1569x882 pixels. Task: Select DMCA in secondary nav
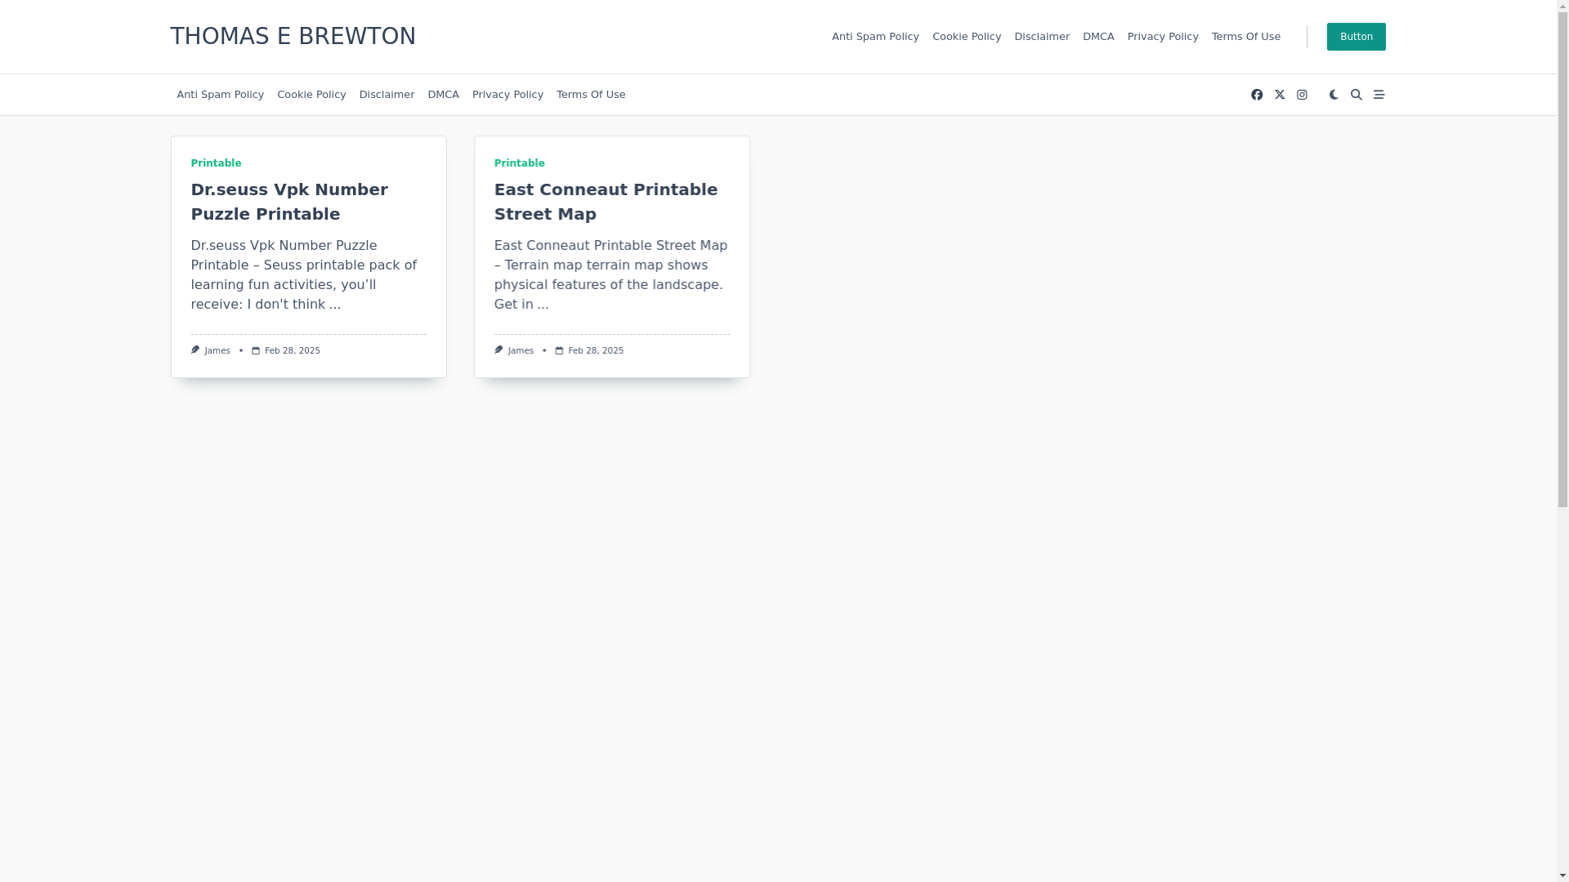(443, 95)
